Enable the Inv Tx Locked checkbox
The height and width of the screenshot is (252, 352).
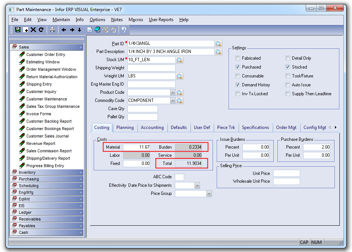pos(238,94)
